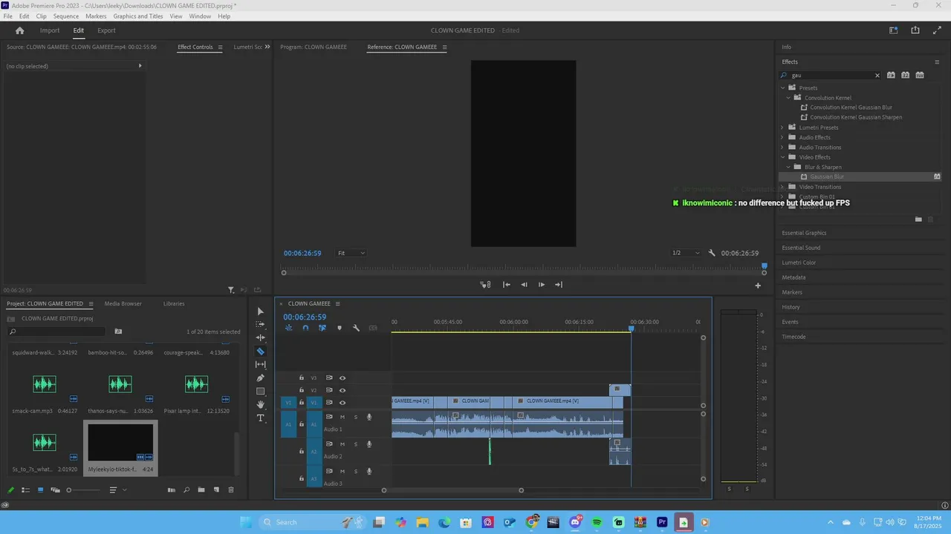Filter by YUV Effects icon
Viewport: 951px width, 534px height.
click(x=920, y=75)
